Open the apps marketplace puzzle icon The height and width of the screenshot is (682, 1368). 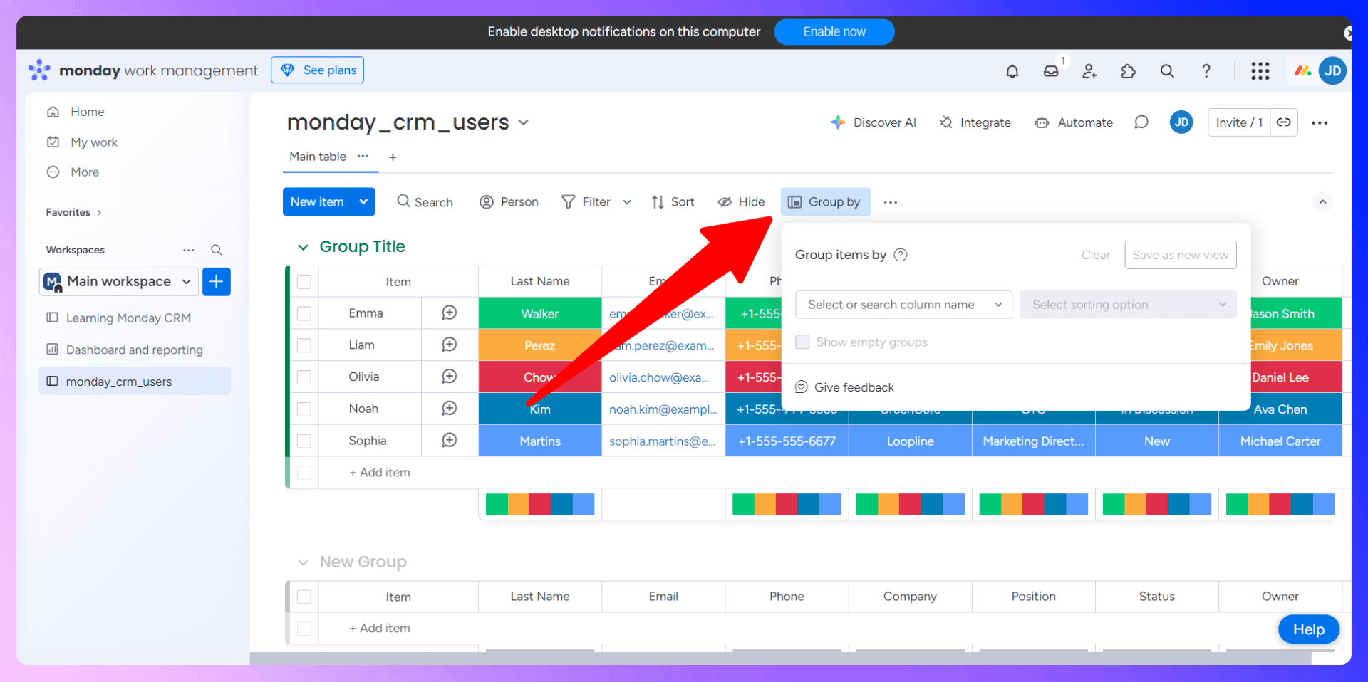click(1128, 71)
